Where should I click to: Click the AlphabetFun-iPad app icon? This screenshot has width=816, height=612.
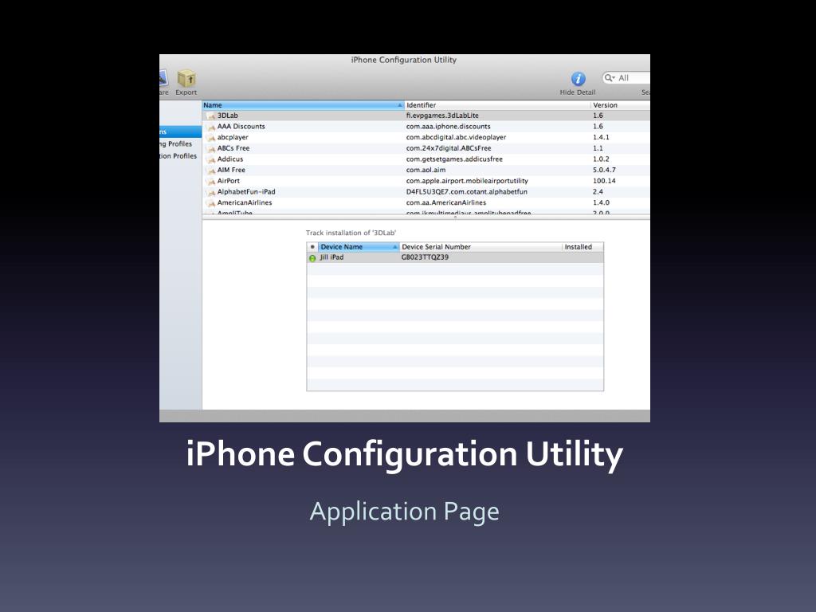pyautogui.click(x=210, y=193)
